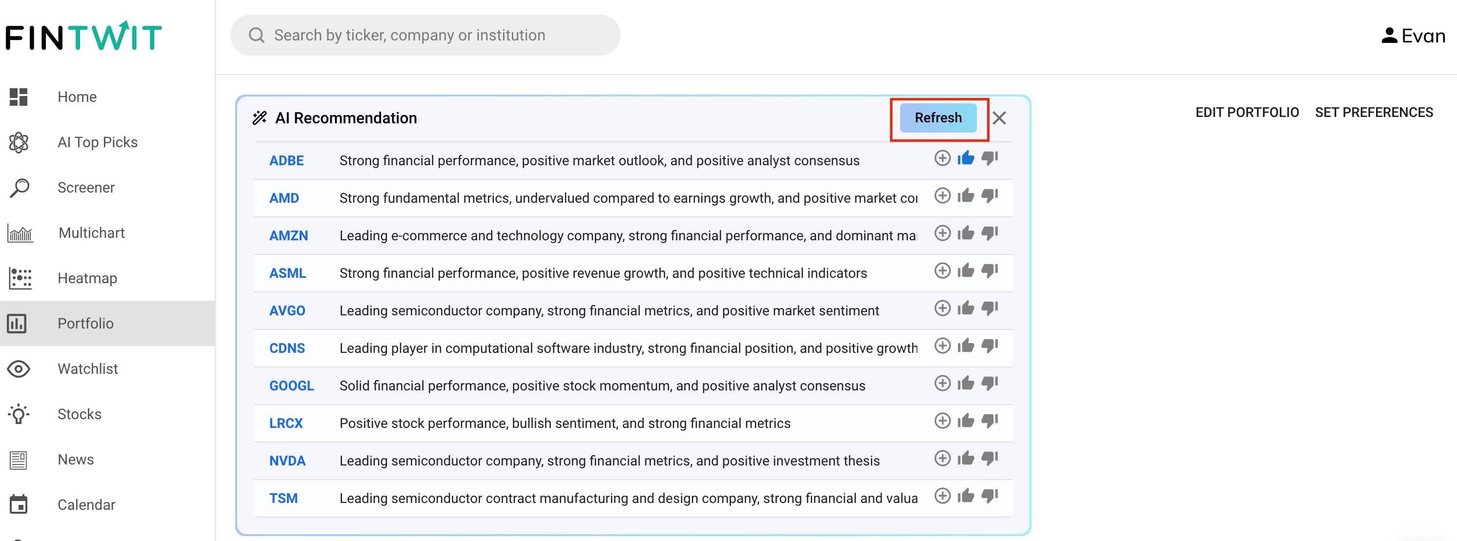Image resolution: width=1457 pixels, height=541 pixels.
Task: Thumbs down the AMZN recommendation
Action: pyautogui.click(x=989, y=233)
